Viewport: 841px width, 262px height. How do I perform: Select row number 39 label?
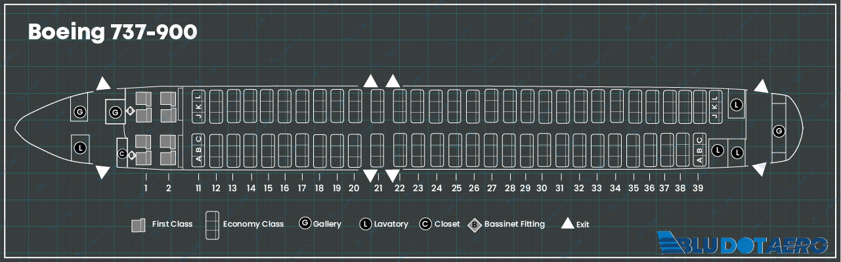pyautogui.click(x=697, y=188)
